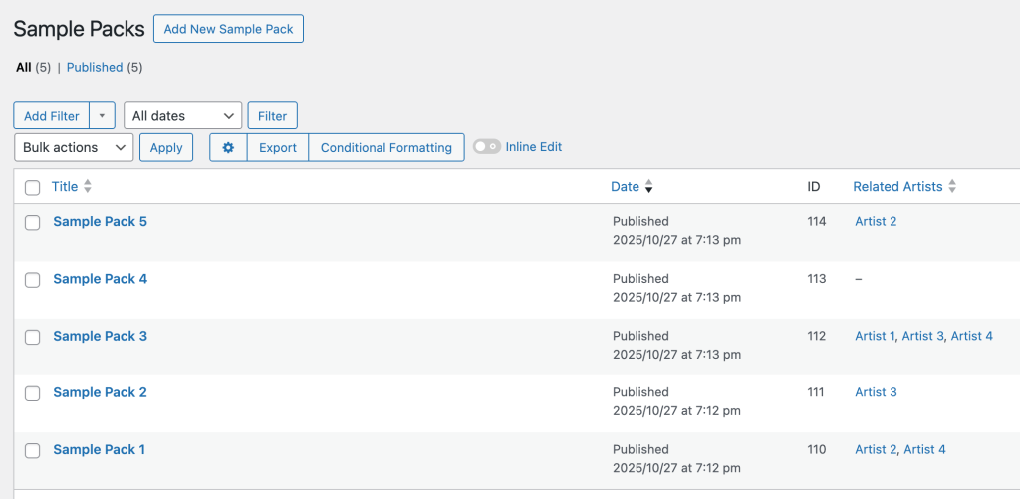Open the Sample Pack 4 title link
Viewport: 1020px width, 499px height.
[100, 279]
